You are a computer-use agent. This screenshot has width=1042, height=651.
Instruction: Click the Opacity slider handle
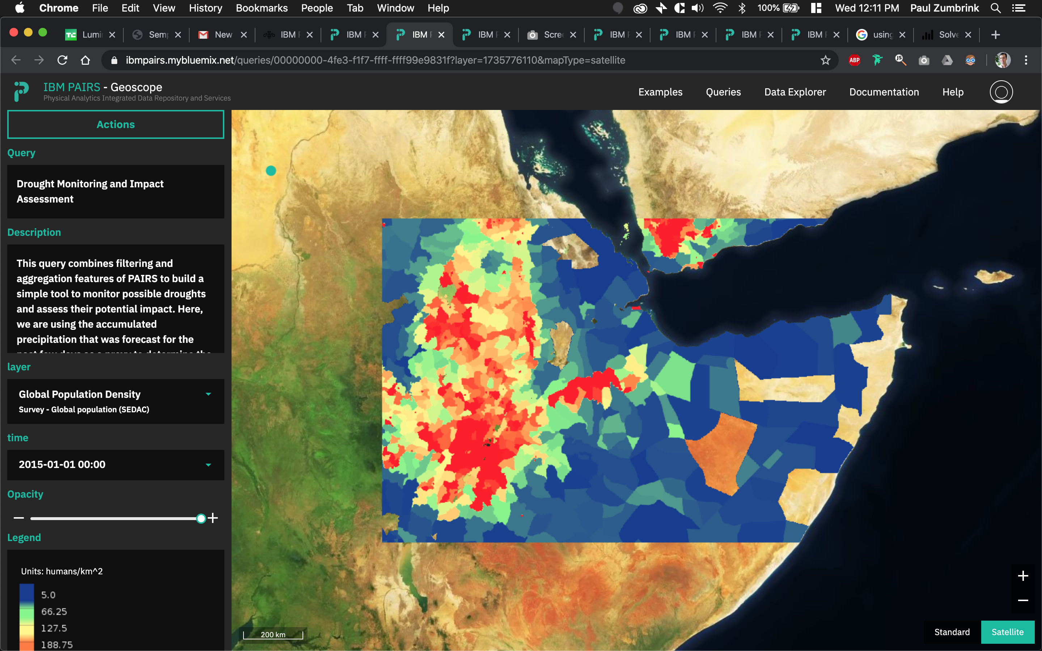point(201,518)
